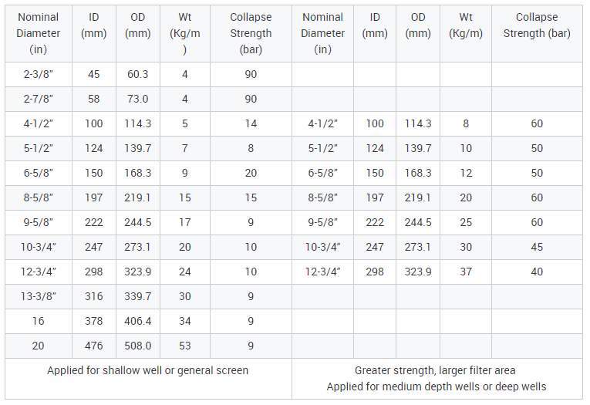Screen dimensions: 590x405
Task: Select the 2-7/8" row label
Action: tap(39, 99)
